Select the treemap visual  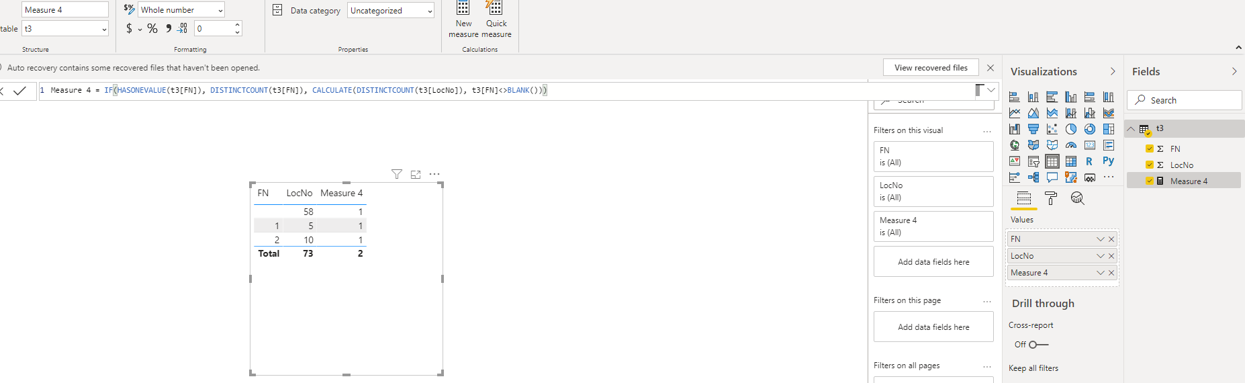(x=1109, y=129)
